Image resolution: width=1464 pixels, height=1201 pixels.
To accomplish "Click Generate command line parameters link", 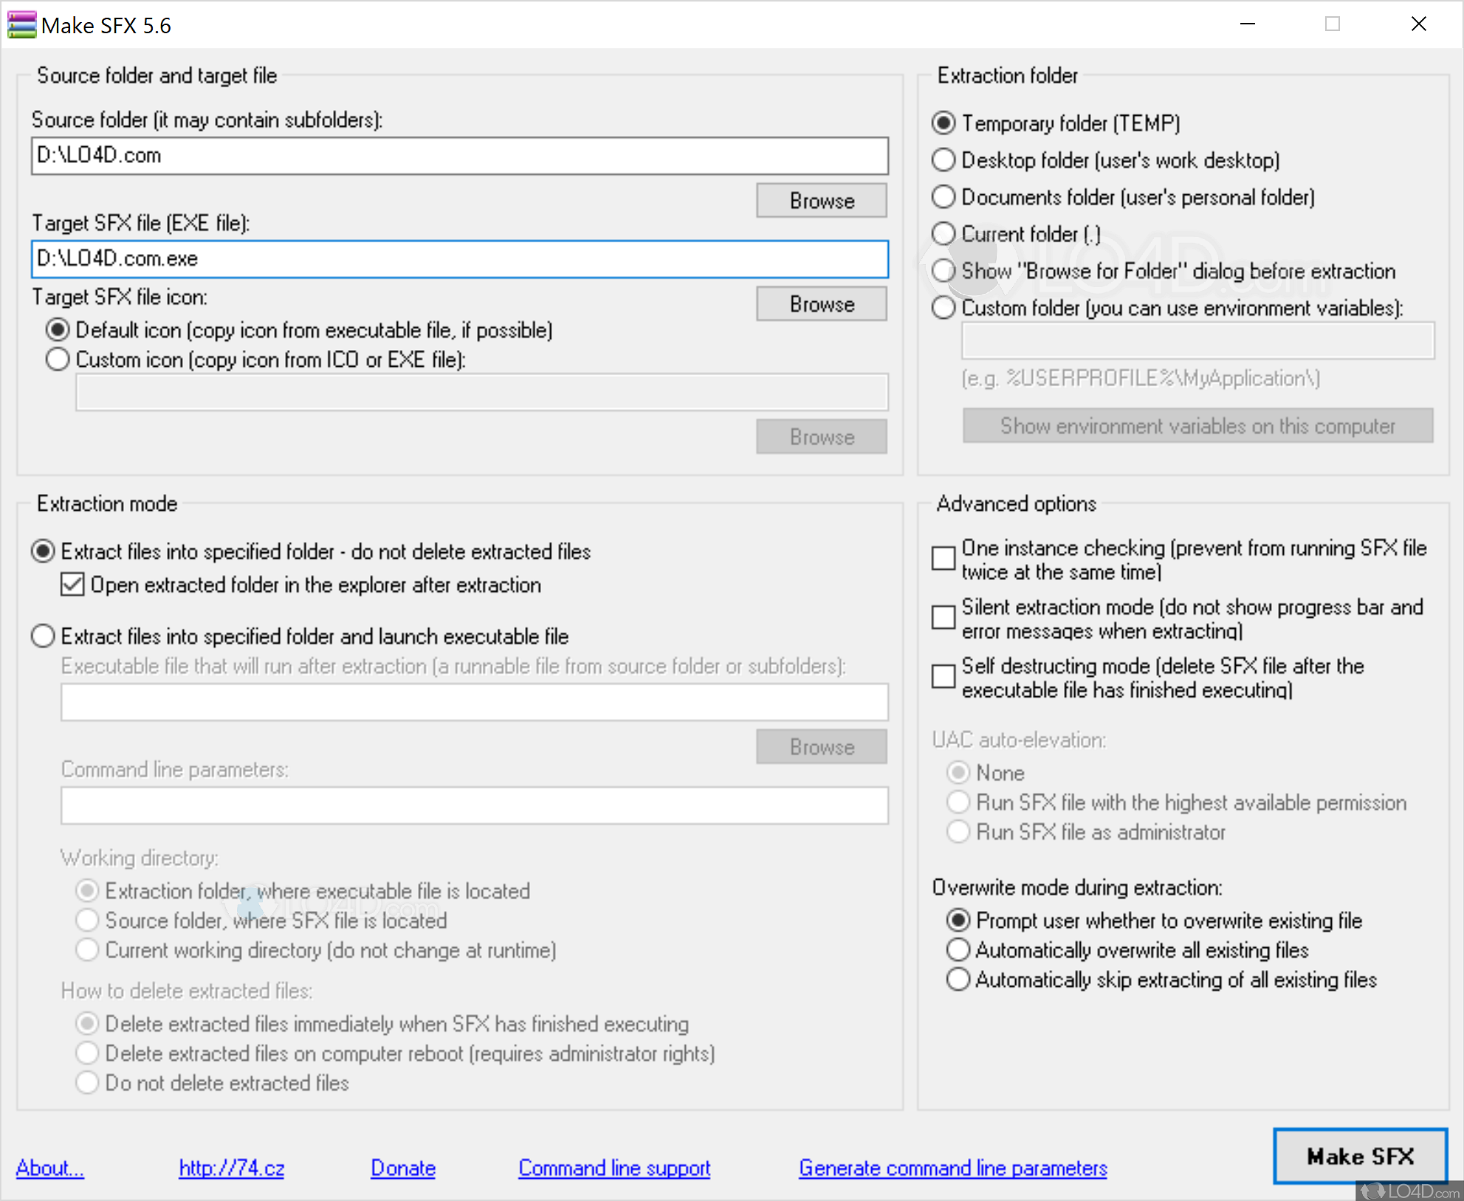I will pos(952,1168).
